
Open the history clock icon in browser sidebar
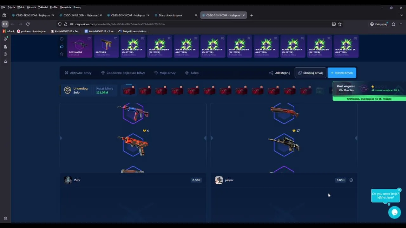tap(5, 54)
